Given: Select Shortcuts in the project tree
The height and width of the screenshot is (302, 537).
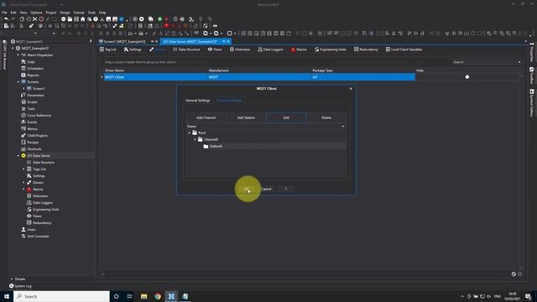Looking at the screenshot, I should (x=34, y=149).
